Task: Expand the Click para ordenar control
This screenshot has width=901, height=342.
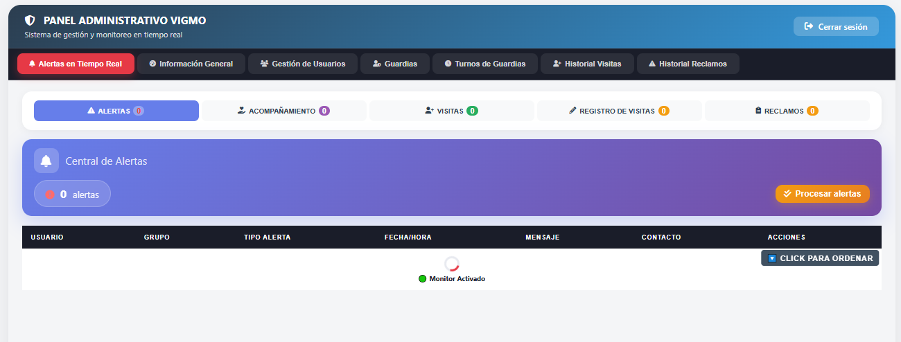Action: click(820, 258)
